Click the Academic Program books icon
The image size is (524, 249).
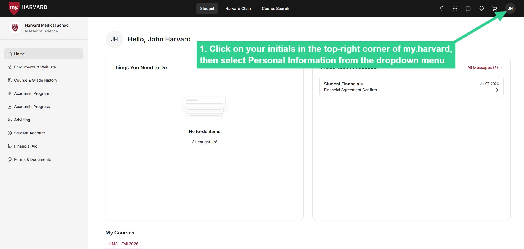tap(10, 93)
